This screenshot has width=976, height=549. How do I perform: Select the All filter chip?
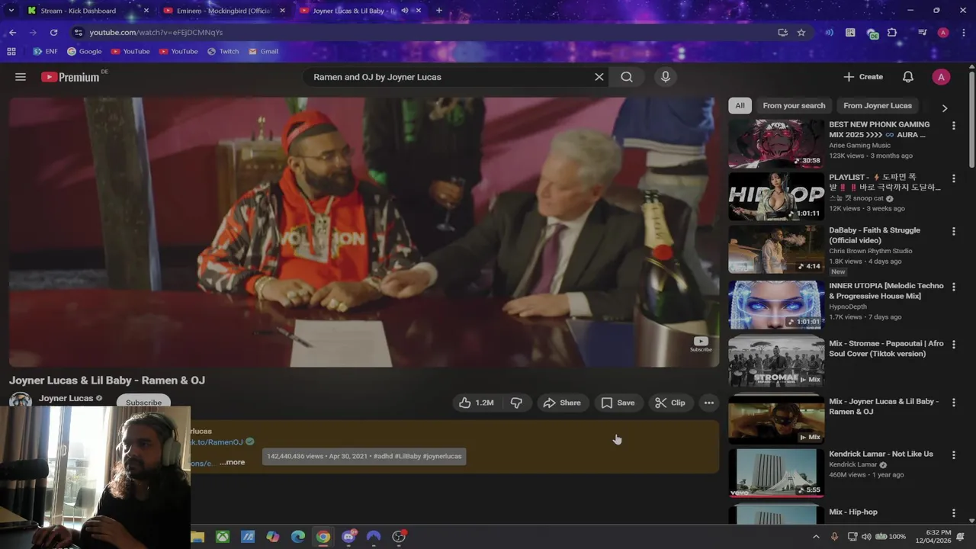tap(740, 105)
